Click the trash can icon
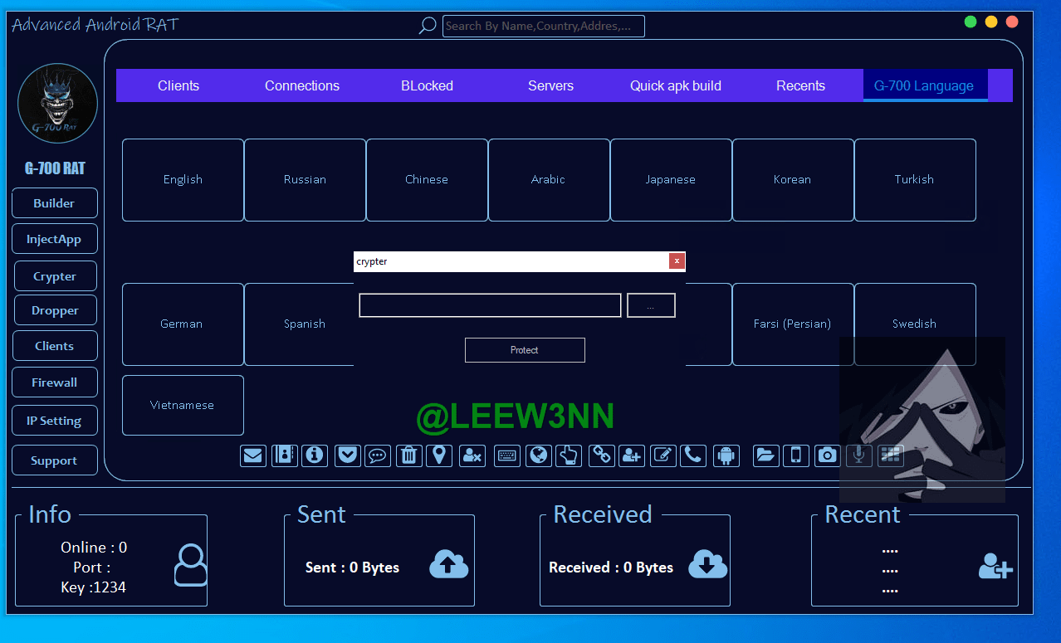1061x643 pixels. 408,455
